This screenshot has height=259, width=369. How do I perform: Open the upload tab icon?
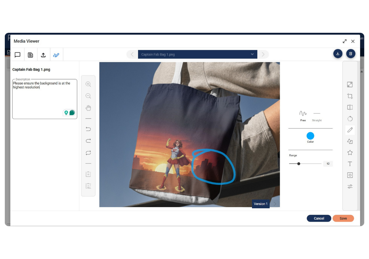43,55
